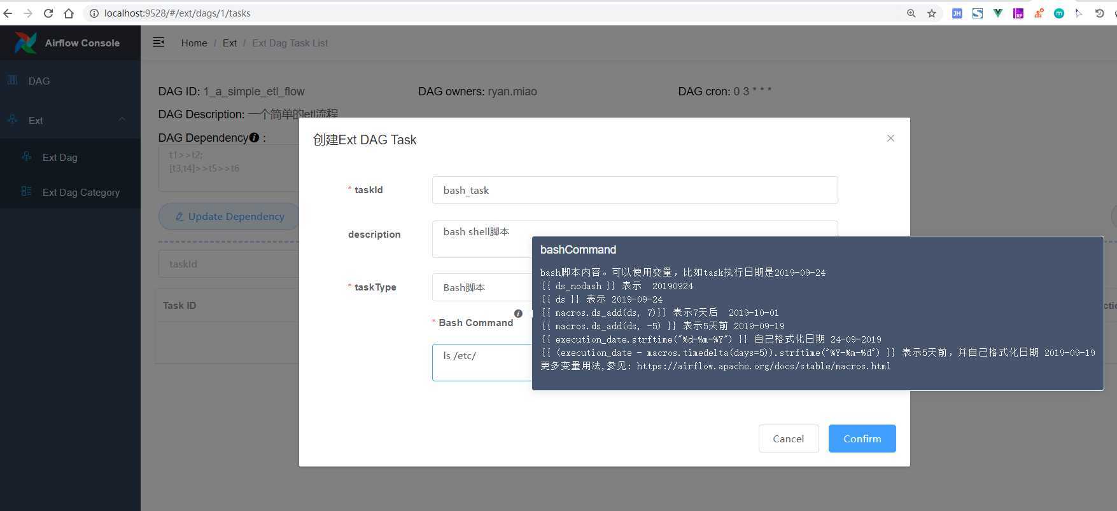Viewport: 1117px width, 511px height.
Task: Click Update Dependency button
Action: coord(229,217)
